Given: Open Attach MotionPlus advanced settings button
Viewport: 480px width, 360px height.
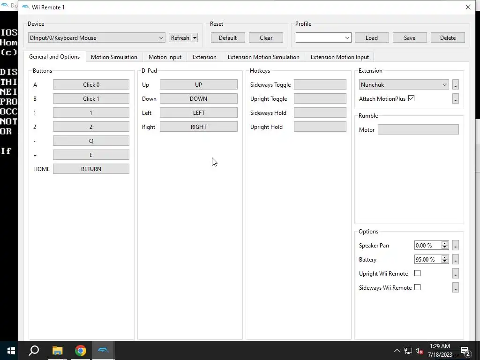Looking at the screenshot, I should pyautogui.click(x=455, y=98).
